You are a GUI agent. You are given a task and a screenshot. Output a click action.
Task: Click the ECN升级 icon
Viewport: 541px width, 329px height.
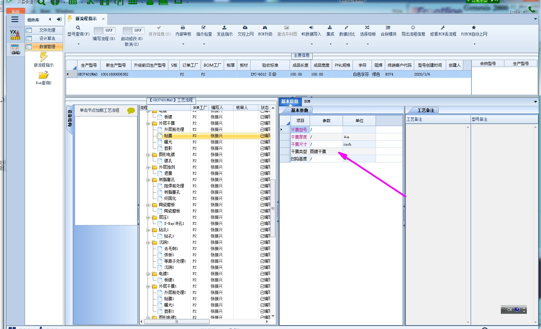point(265,28)
